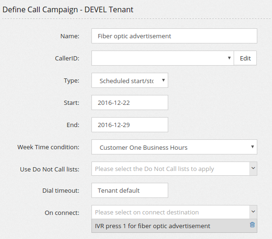Screen dimensions: 272x239
Task: Click the Dial timeout label
Action: (61, 190)
